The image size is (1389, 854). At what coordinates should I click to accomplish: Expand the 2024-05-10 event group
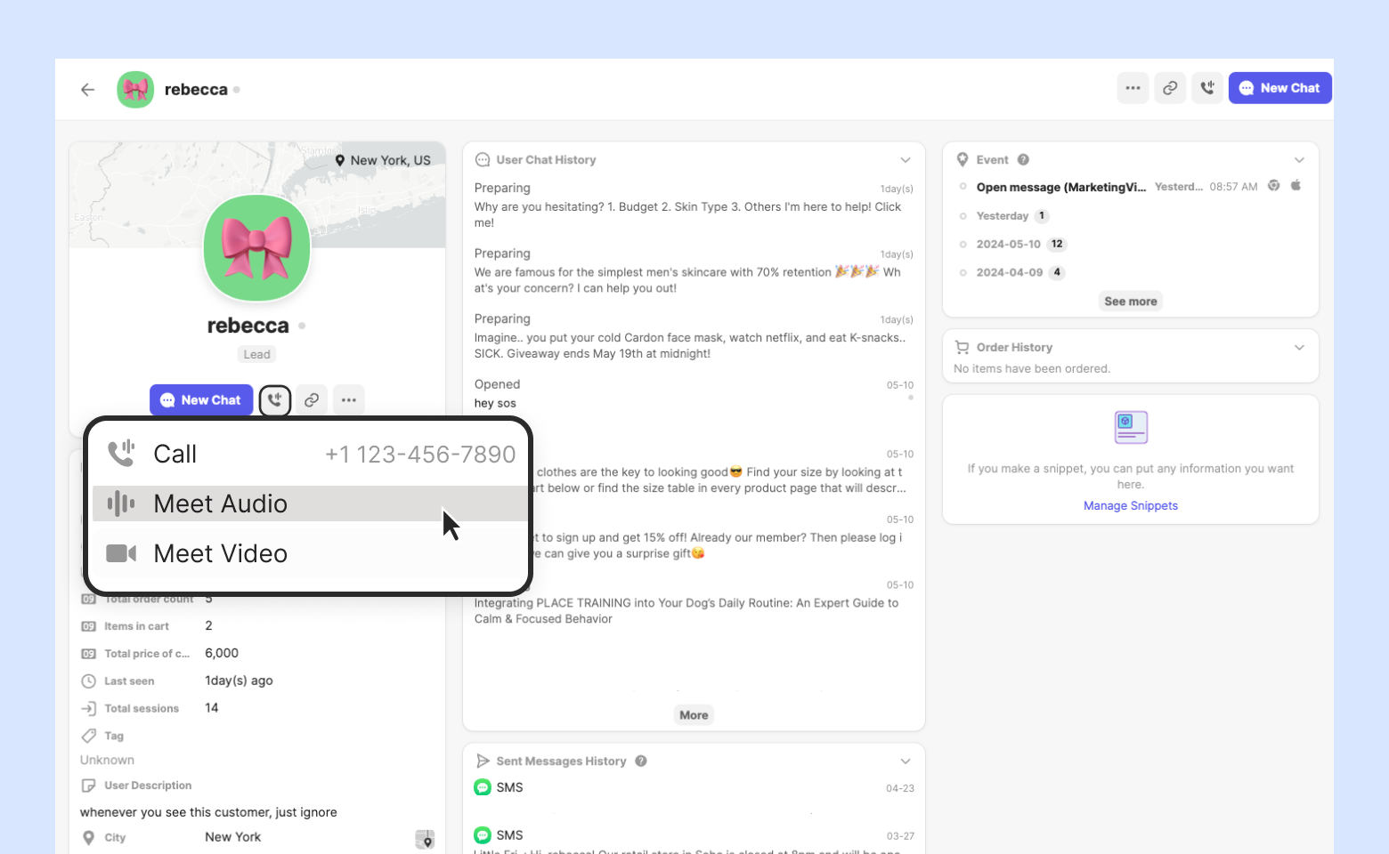pyautogui.click(x=1020, y=245)
